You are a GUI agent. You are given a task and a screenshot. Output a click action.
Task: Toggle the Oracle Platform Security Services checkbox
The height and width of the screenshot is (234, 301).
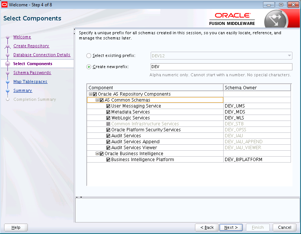coord(108,130)
